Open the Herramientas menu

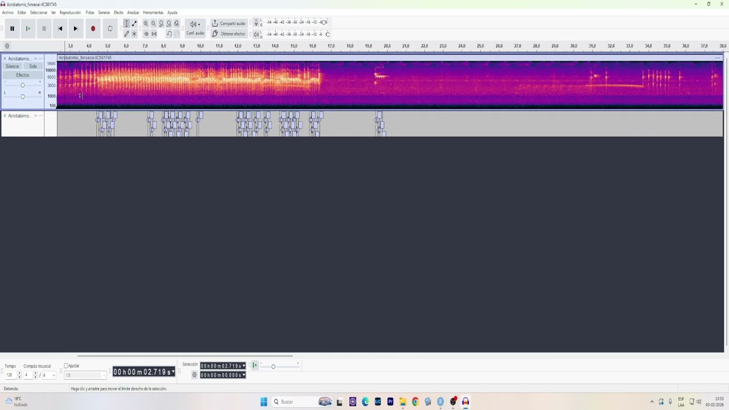tap(153, 13)
